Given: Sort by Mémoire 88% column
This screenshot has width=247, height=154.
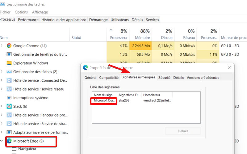Looking at the screenshot, I should point(140,35).
